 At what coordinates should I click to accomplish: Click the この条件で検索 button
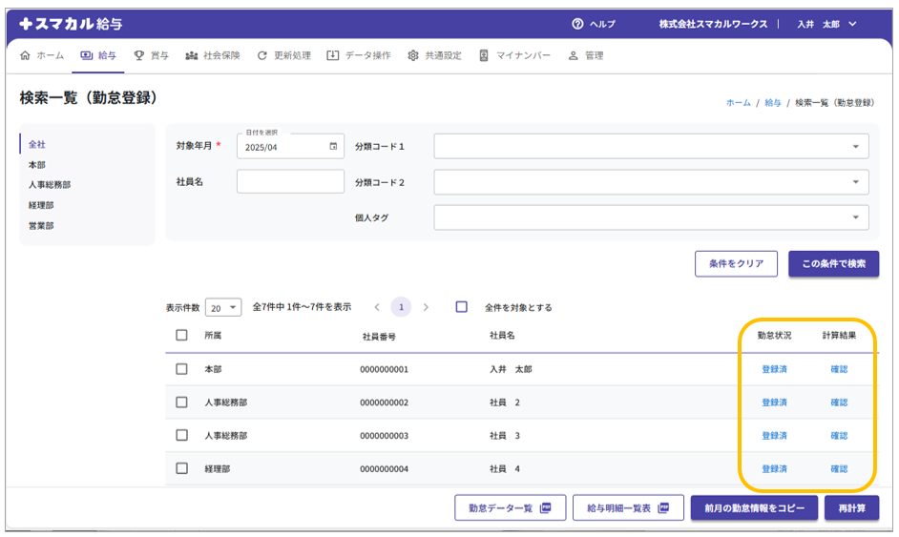click(x=833, y=264)
